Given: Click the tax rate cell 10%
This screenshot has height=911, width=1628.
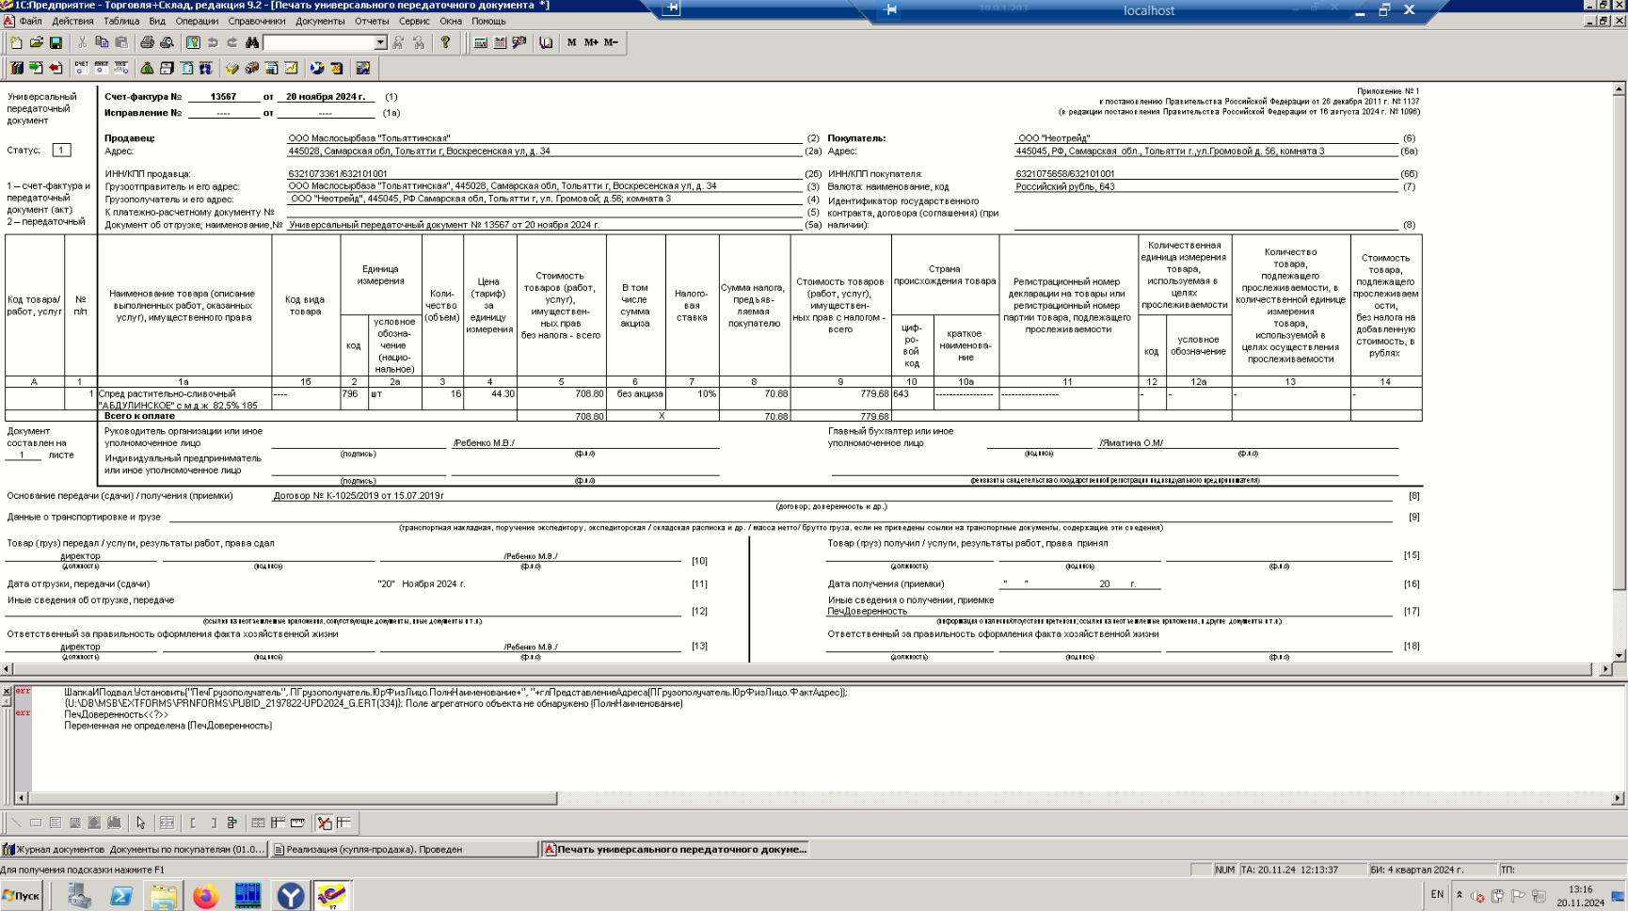Looking at the screenshot, I should (x=692, y=399).
